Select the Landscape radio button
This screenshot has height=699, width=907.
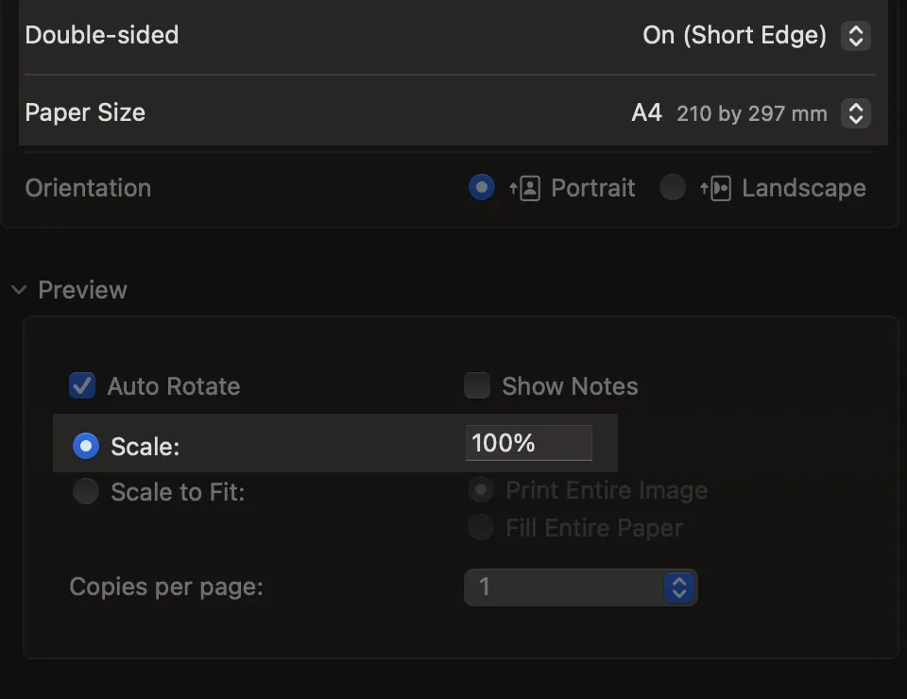(673, 187)
